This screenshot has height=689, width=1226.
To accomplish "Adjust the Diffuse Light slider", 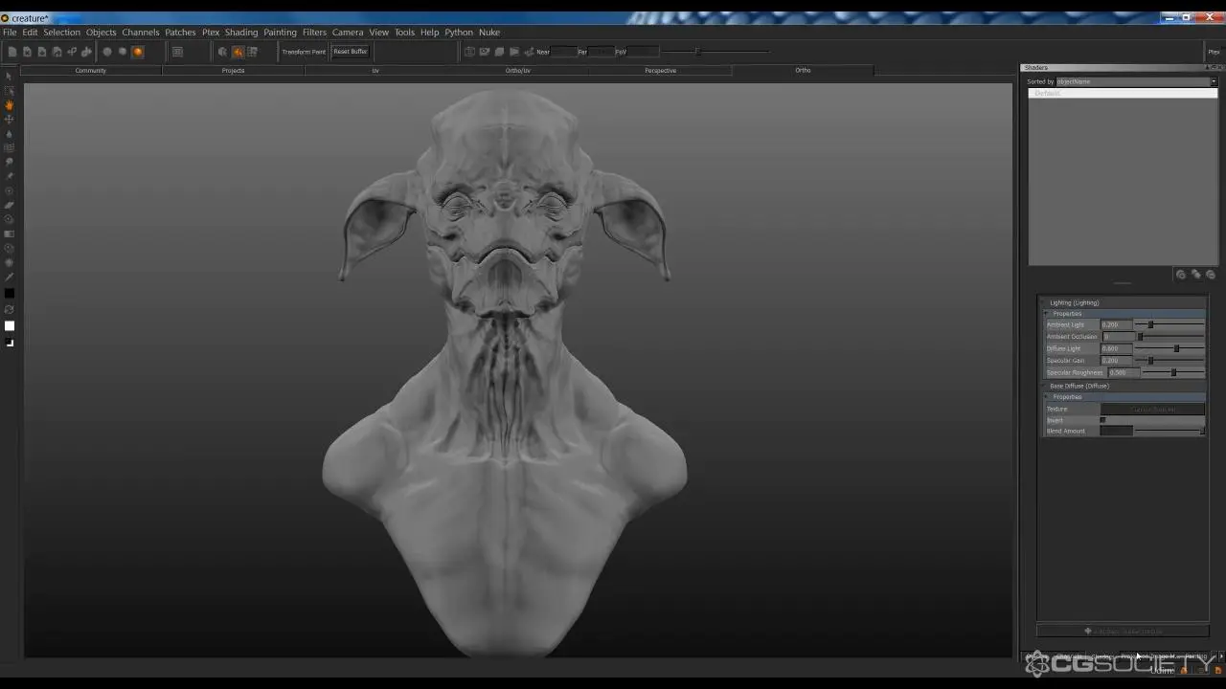I will pyautogui.click(x=1176, y=348).
